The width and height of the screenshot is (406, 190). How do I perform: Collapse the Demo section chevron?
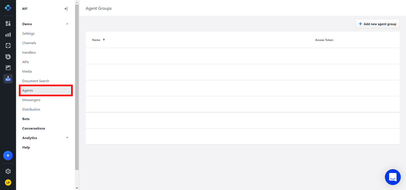click(67, 24)
